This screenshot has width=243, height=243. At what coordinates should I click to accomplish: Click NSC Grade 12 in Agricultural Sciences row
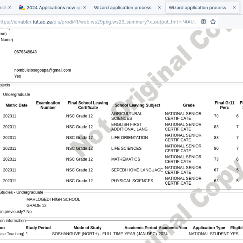(x=79, y=116)
